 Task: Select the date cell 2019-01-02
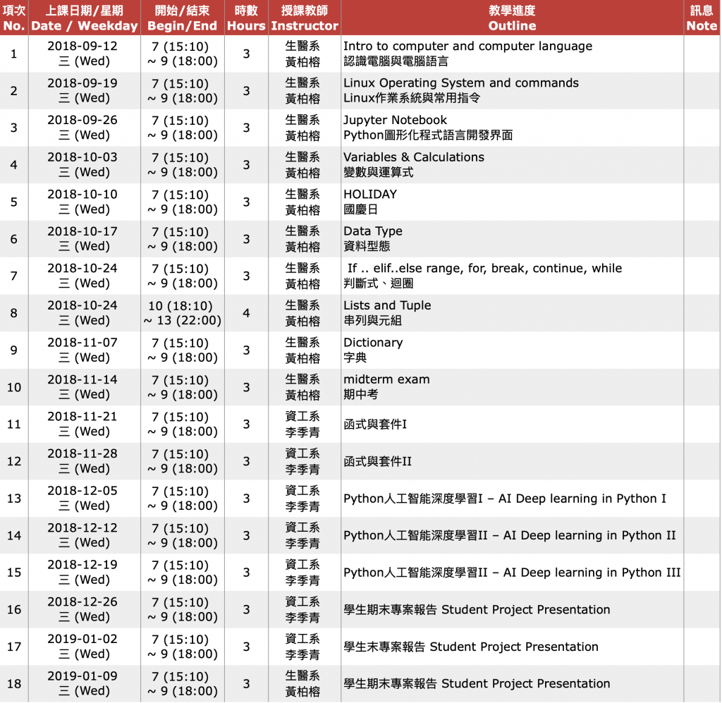click(85, 647)
